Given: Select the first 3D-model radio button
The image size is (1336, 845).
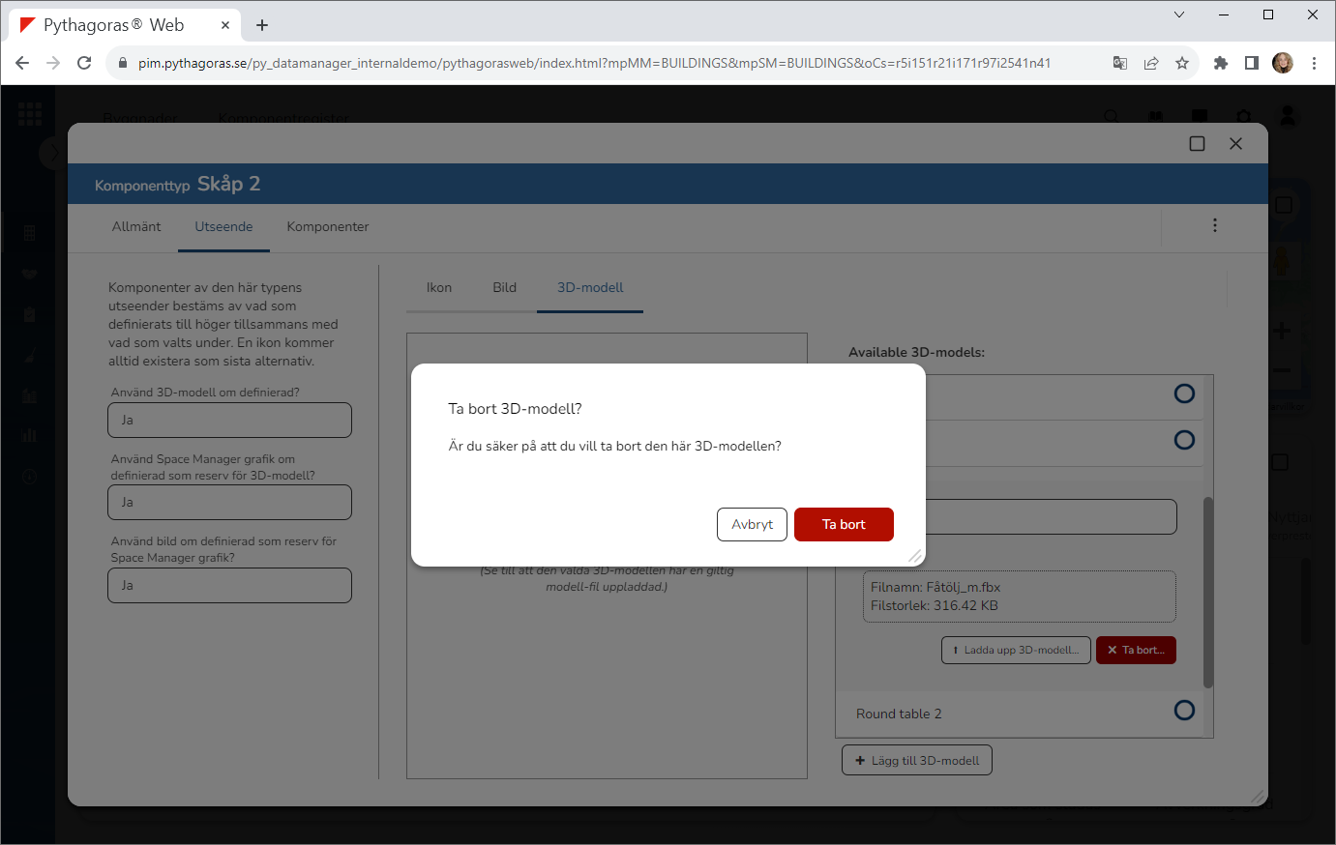Looking at the screenshot, I should click(1184, 393).
